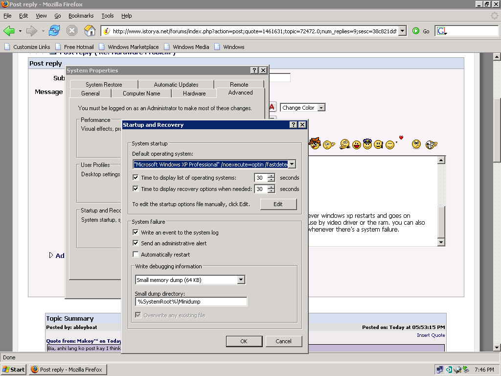Click the green Go button icon
The width and height of the screenshot is (501, 376).
(x=416, y=31)
